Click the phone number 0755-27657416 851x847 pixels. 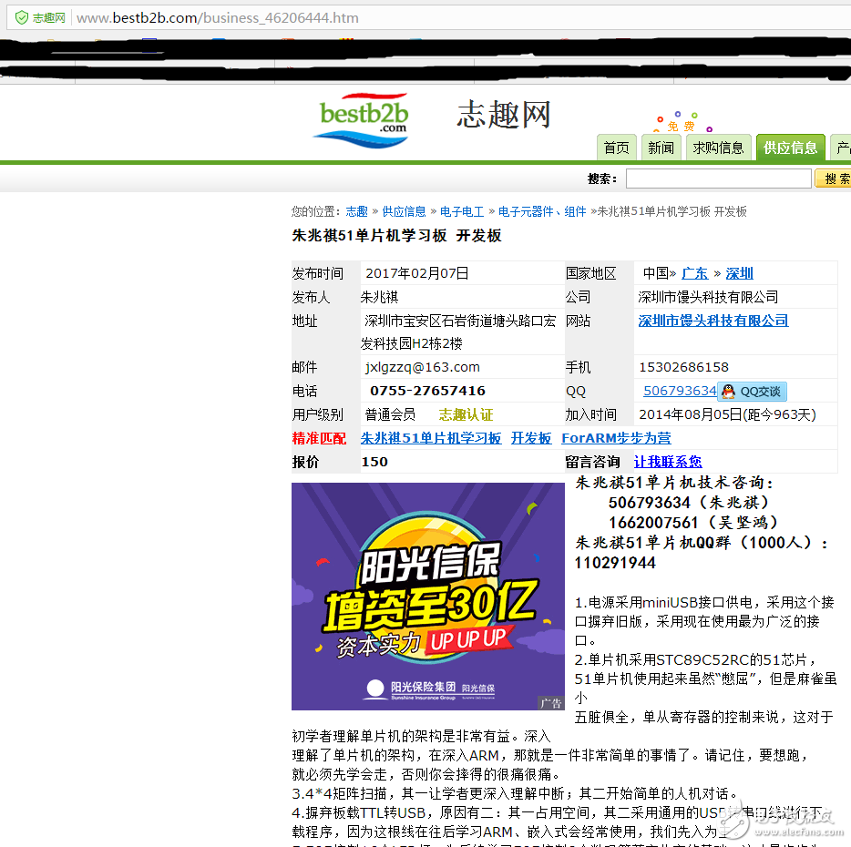[427, 391]
